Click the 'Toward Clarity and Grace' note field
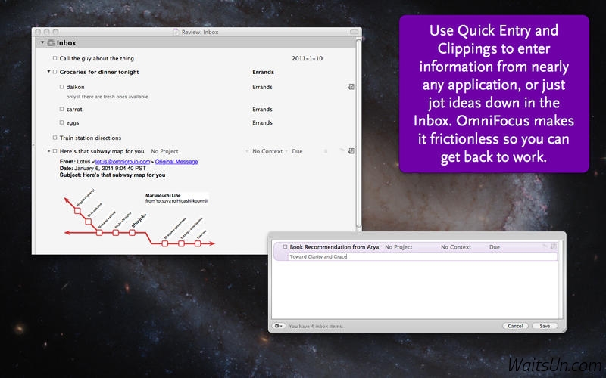This screenshot has height=378, width=606. point(423,256)
